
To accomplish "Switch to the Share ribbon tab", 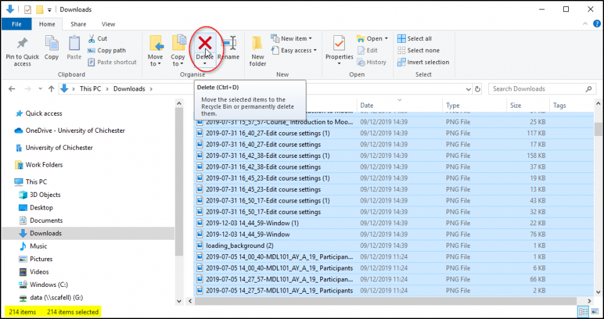I will pos(78,24).
